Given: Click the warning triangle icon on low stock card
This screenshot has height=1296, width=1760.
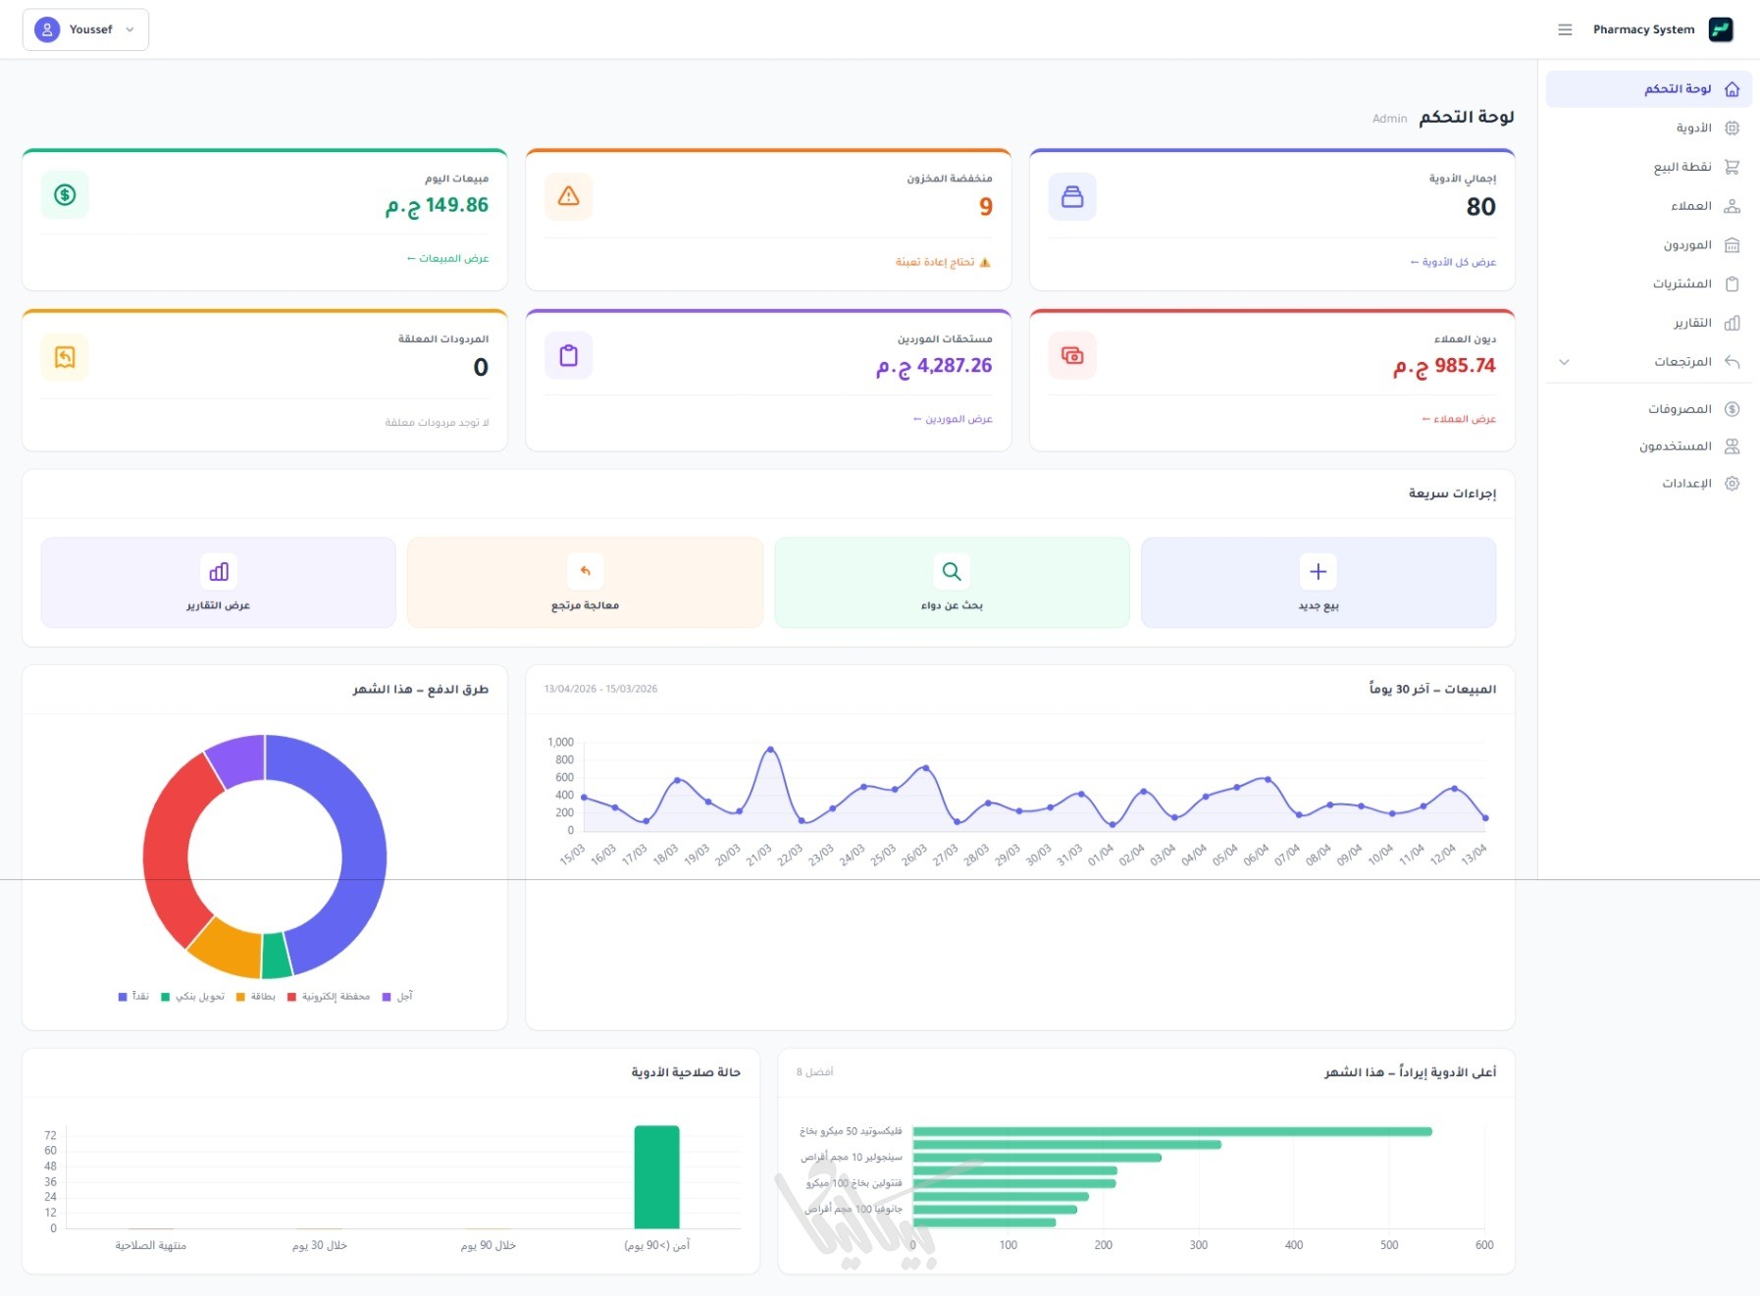Looking at the screenshot, I should pyautogui.click(x=568, y=196).
